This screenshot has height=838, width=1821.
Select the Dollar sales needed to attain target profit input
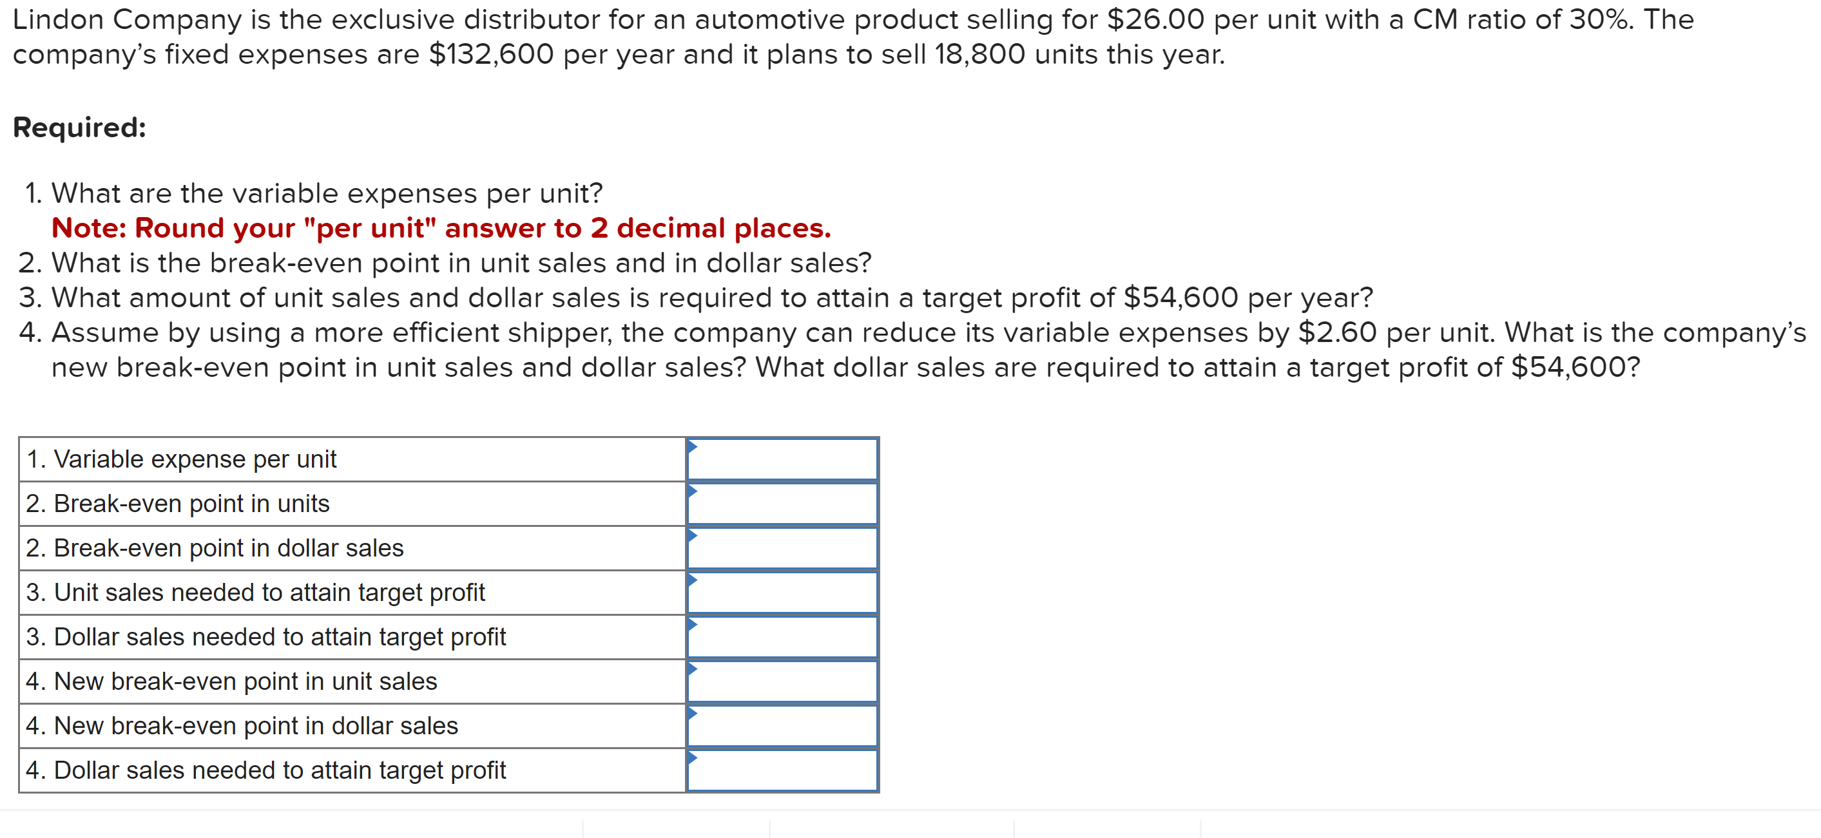[781, 637]
